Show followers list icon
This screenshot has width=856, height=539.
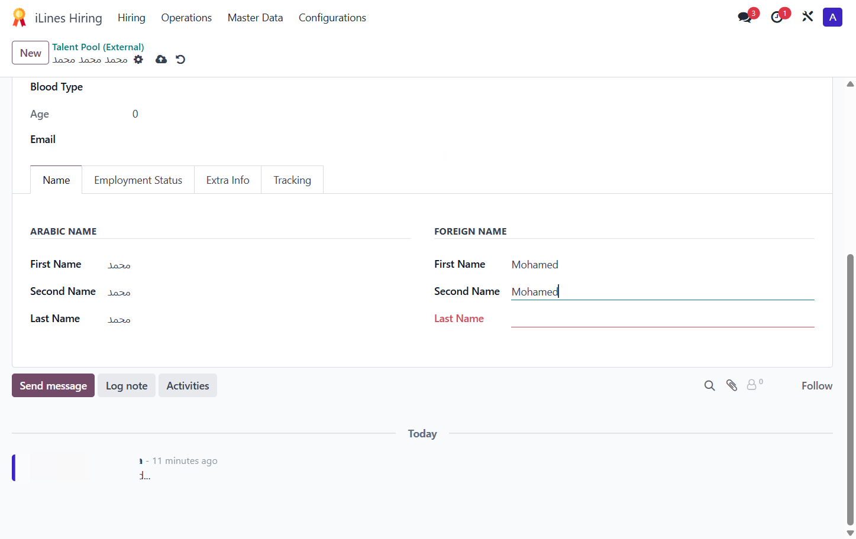point(754,385)
